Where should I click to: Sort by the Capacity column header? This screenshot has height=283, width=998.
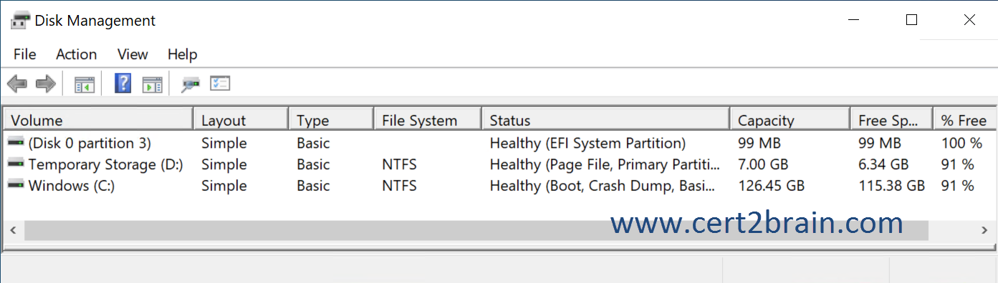point(790,120)
